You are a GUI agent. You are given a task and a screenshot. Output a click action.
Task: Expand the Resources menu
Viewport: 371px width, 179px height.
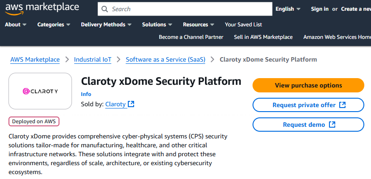(x=198, y=25)
